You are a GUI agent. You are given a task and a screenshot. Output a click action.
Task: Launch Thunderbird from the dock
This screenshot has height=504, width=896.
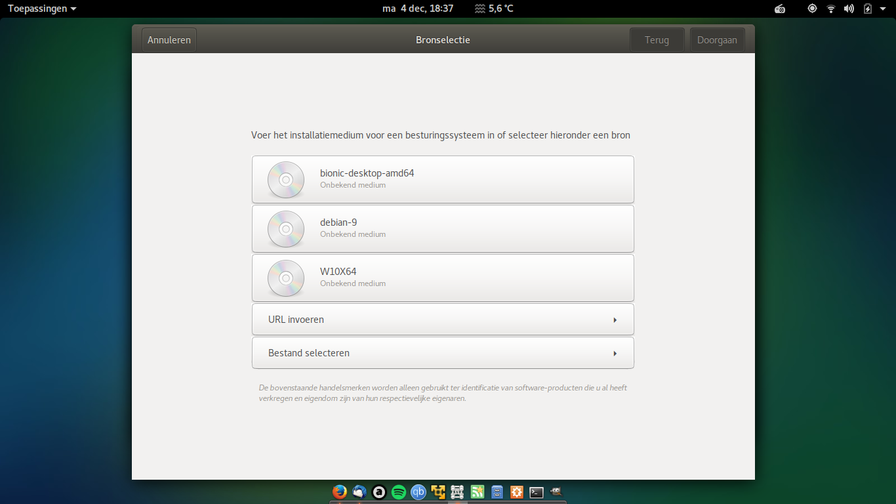tap(359, 492)
